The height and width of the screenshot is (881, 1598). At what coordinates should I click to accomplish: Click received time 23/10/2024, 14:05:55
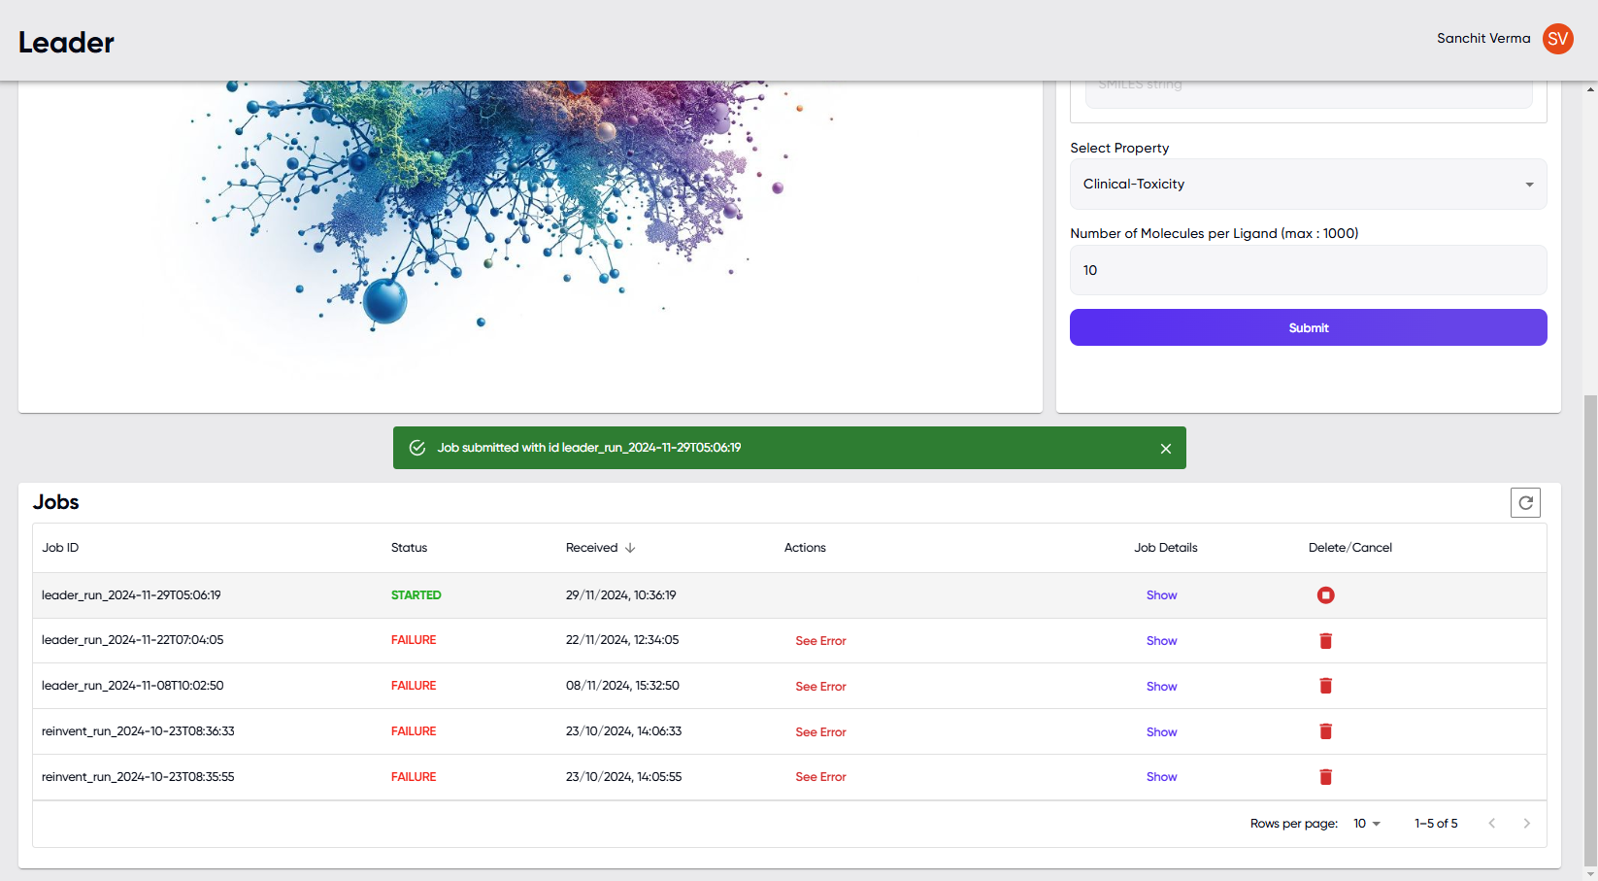pos(623,777)
